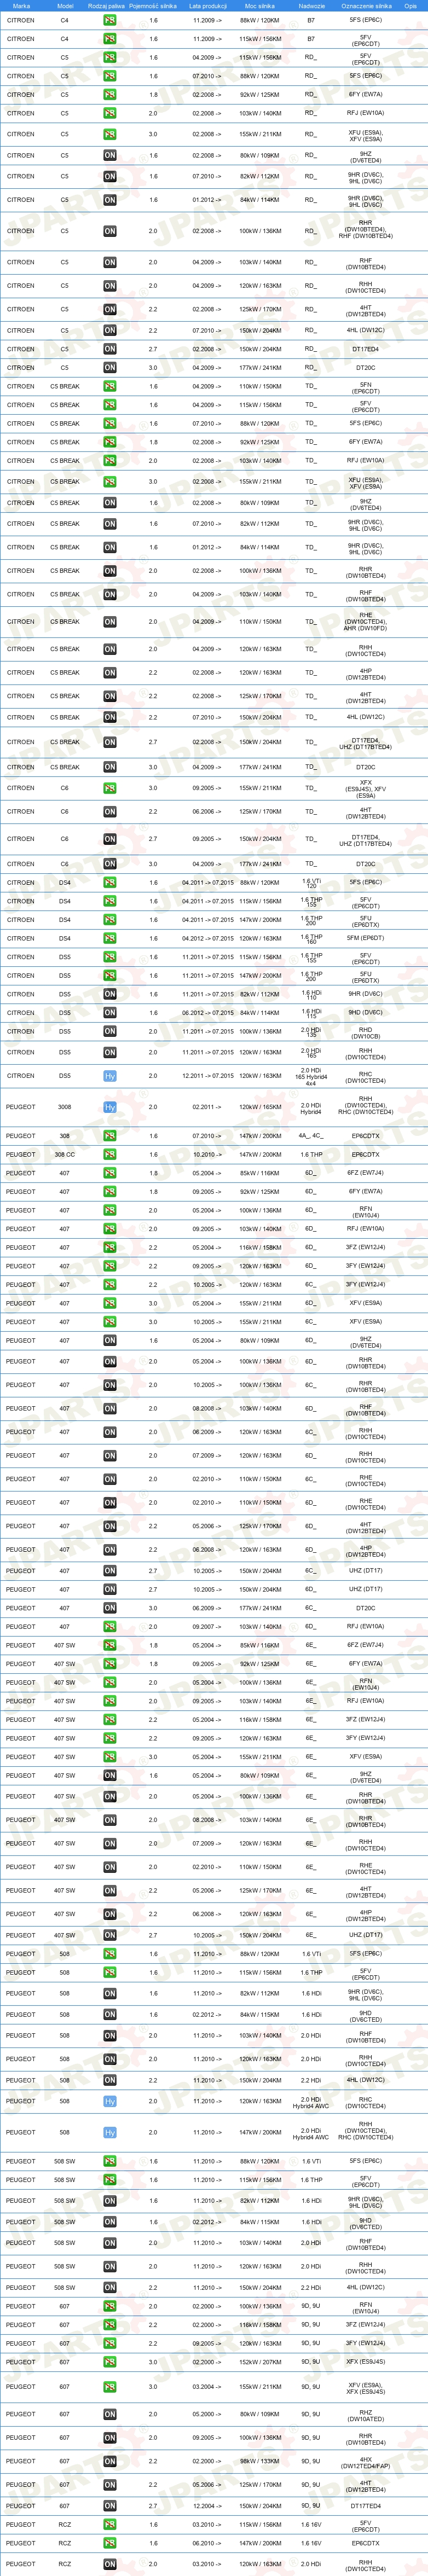Screen dimensions: 428x2576
Task: Click petrol icon in Citroen C4 115kW row
Action: pyautogui.click(x=110, y=39)
